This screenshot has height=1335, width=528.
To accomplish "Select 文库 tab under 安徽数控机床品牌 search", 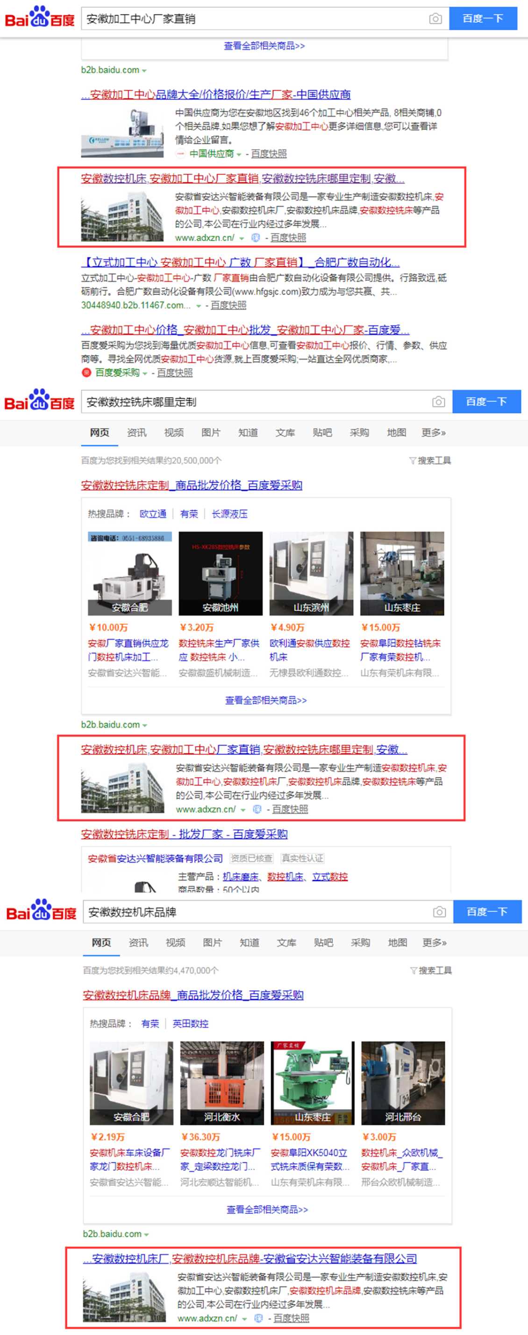I will 286,943.
